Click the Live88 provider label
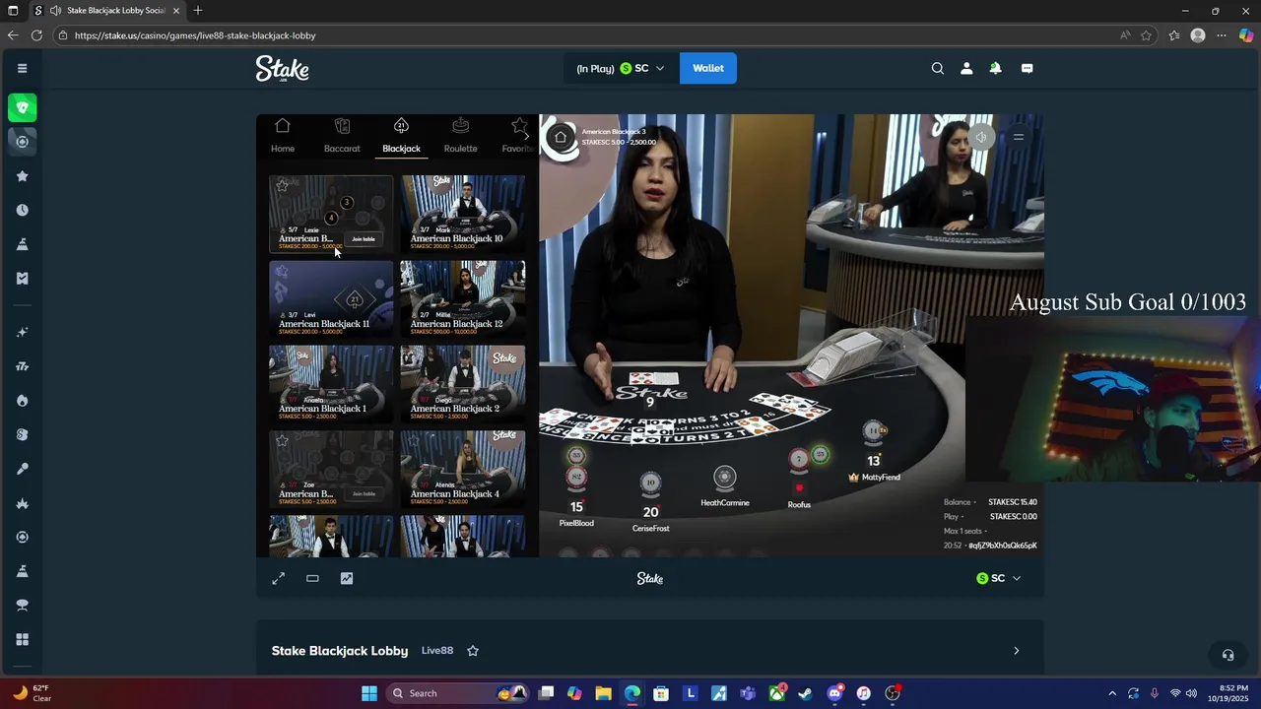This screenshot has width=1261, height=709. (x=437, y=651)
